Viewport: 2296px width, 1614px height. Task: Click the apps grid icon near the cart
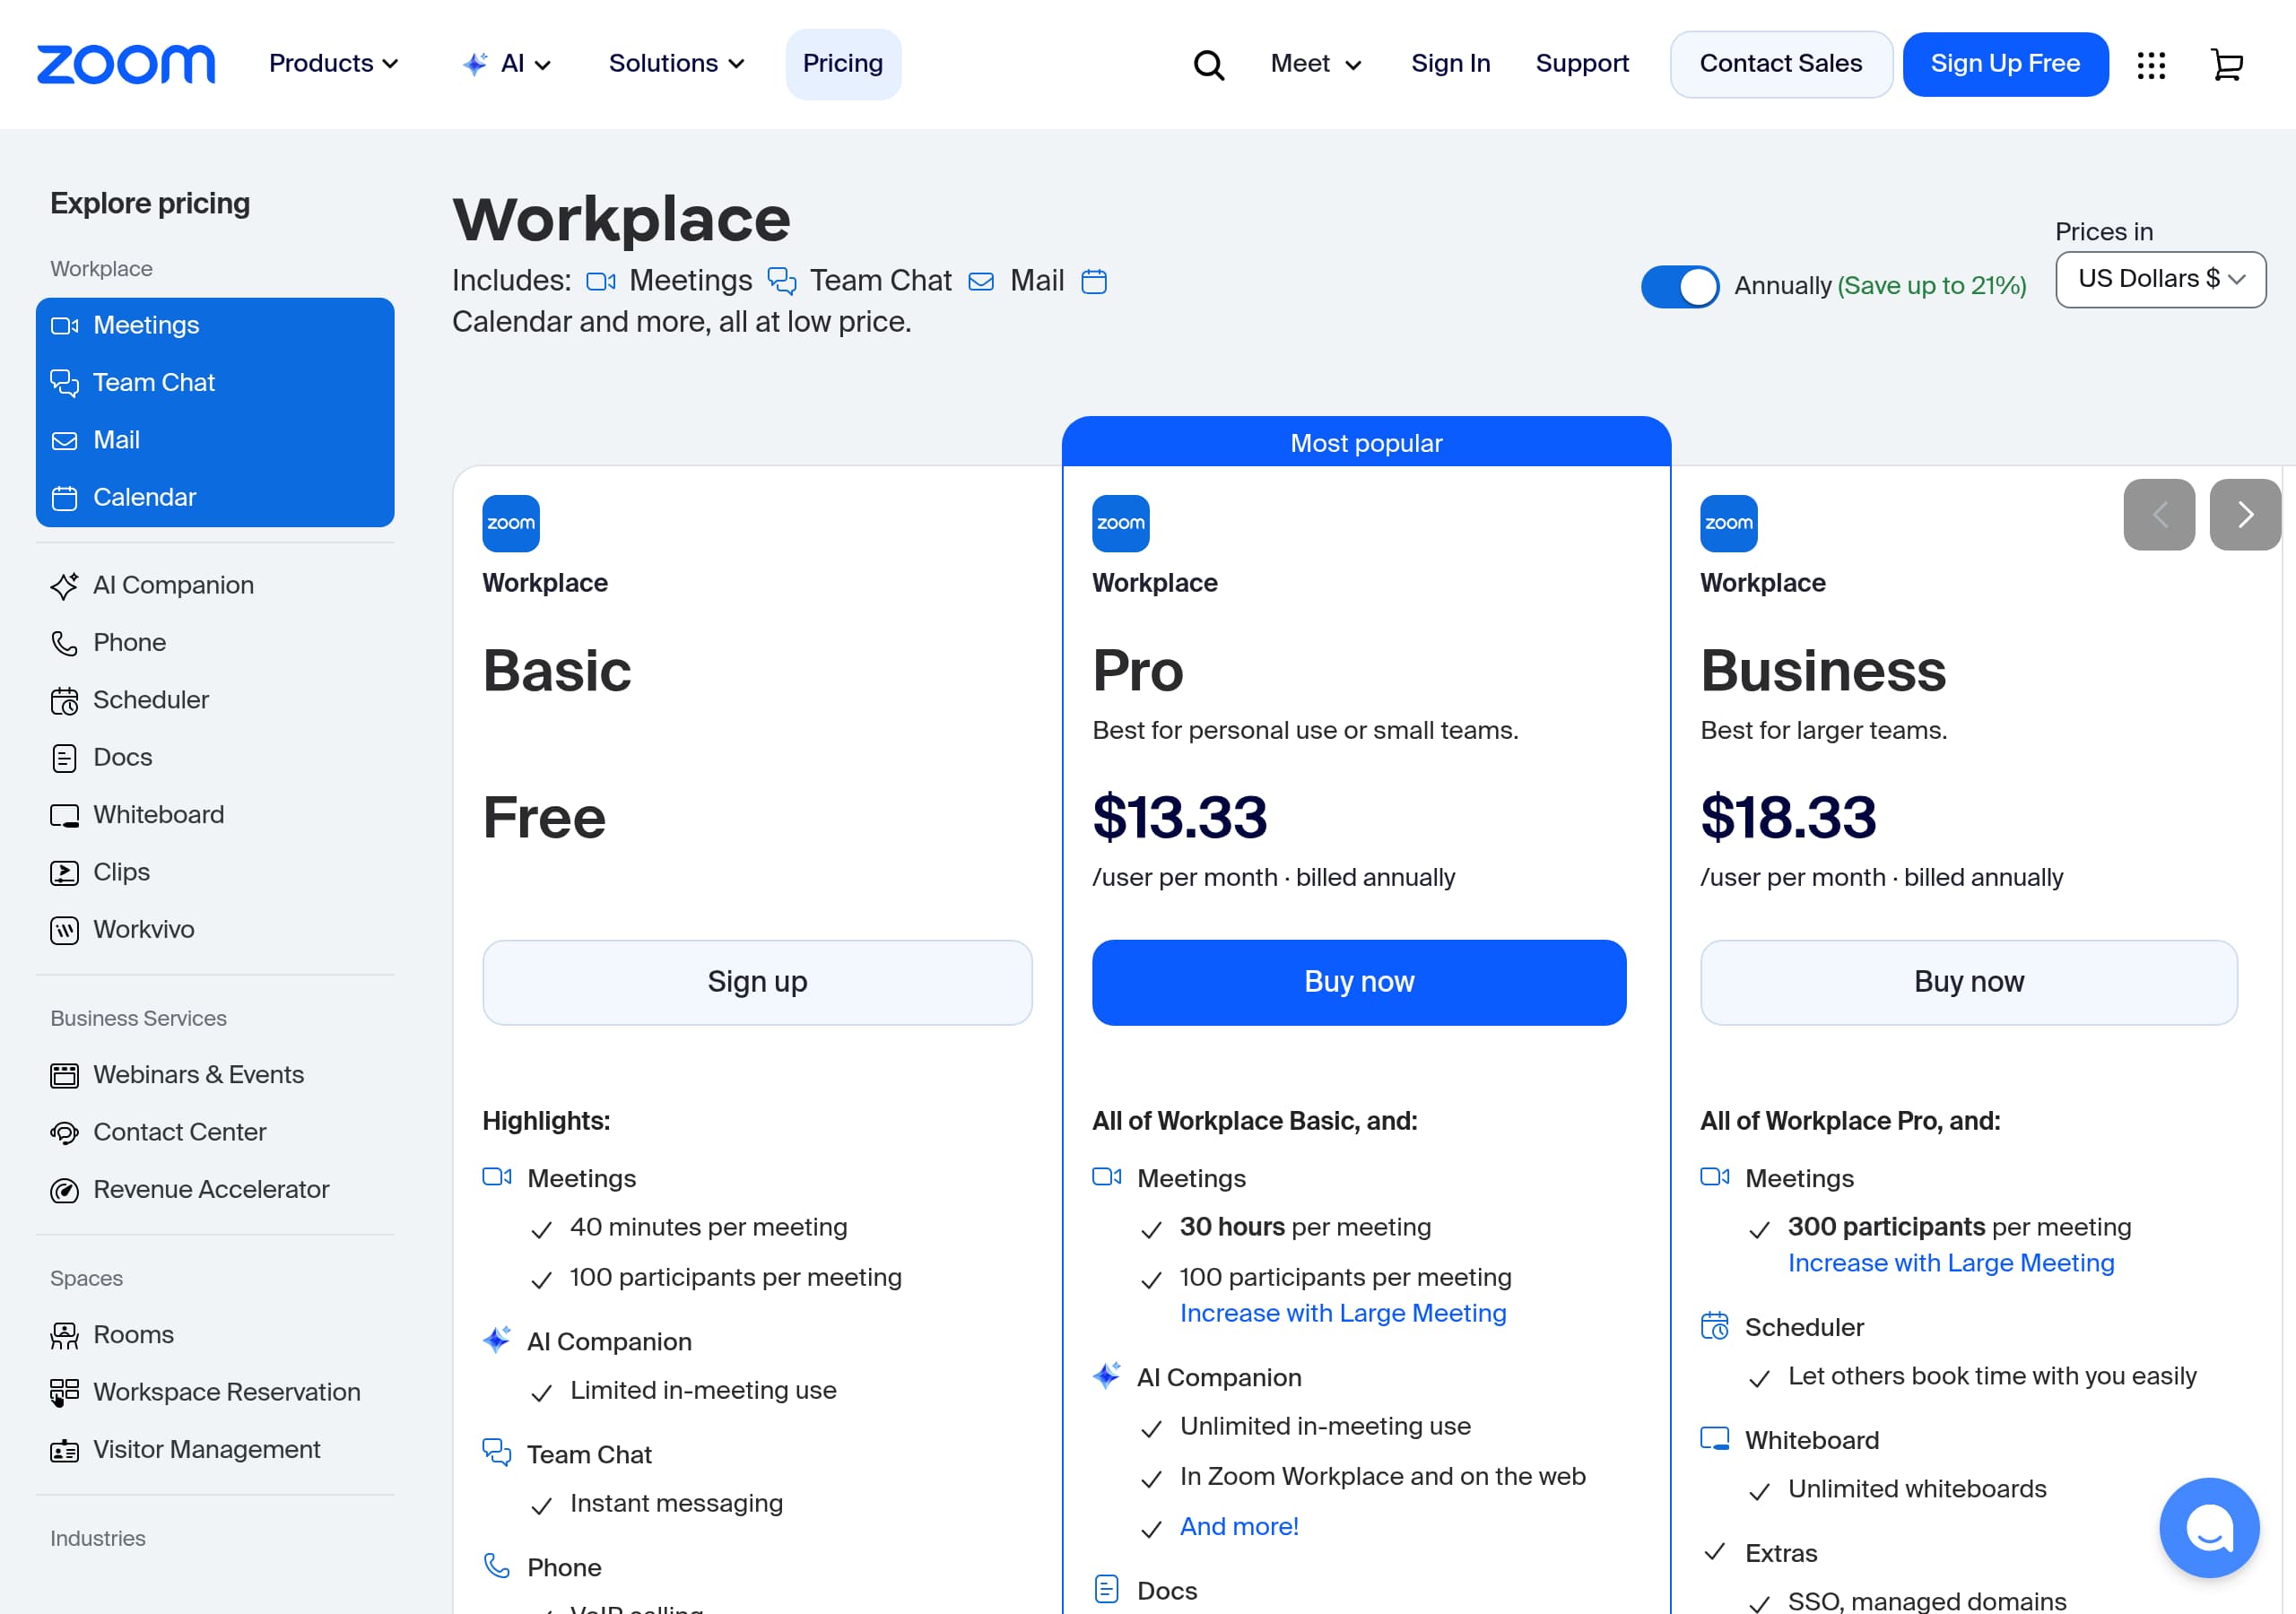pyautogui.click(x=2151, y=63)
